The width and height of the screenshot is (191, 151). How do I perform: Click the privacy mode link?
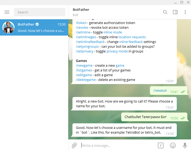tap(117, 51)
